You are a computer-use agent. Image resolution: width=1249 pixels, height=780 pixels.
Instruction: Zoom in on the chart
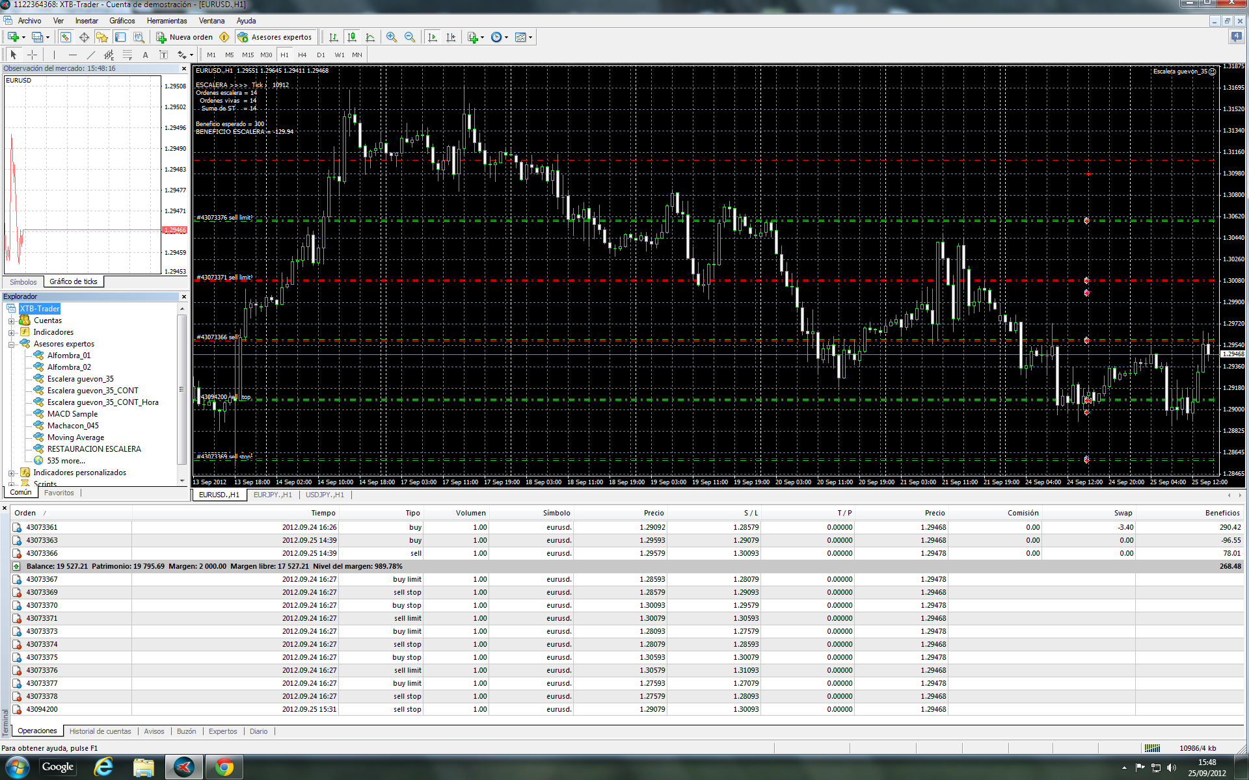[391, 37]
